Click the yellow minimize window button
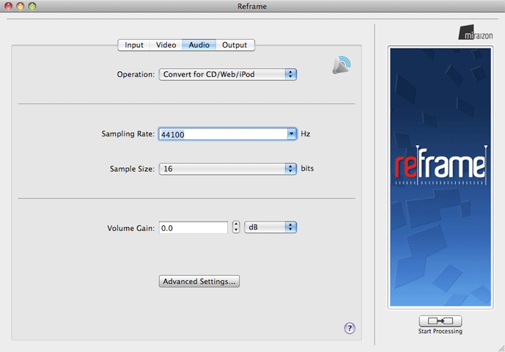 coord(21,6)
